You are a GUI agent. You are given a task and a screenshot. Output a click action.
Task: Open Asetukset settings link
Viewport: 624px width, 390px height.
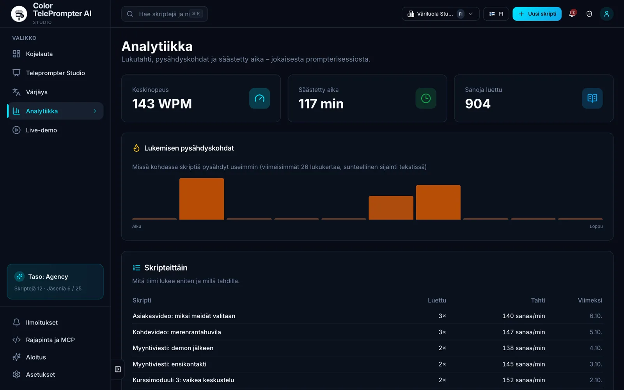(x=55, y=374)
